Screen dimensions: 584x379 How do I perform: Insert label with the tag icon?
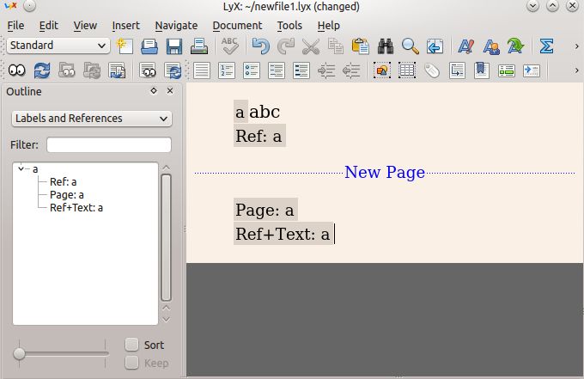tap(432, 70)
